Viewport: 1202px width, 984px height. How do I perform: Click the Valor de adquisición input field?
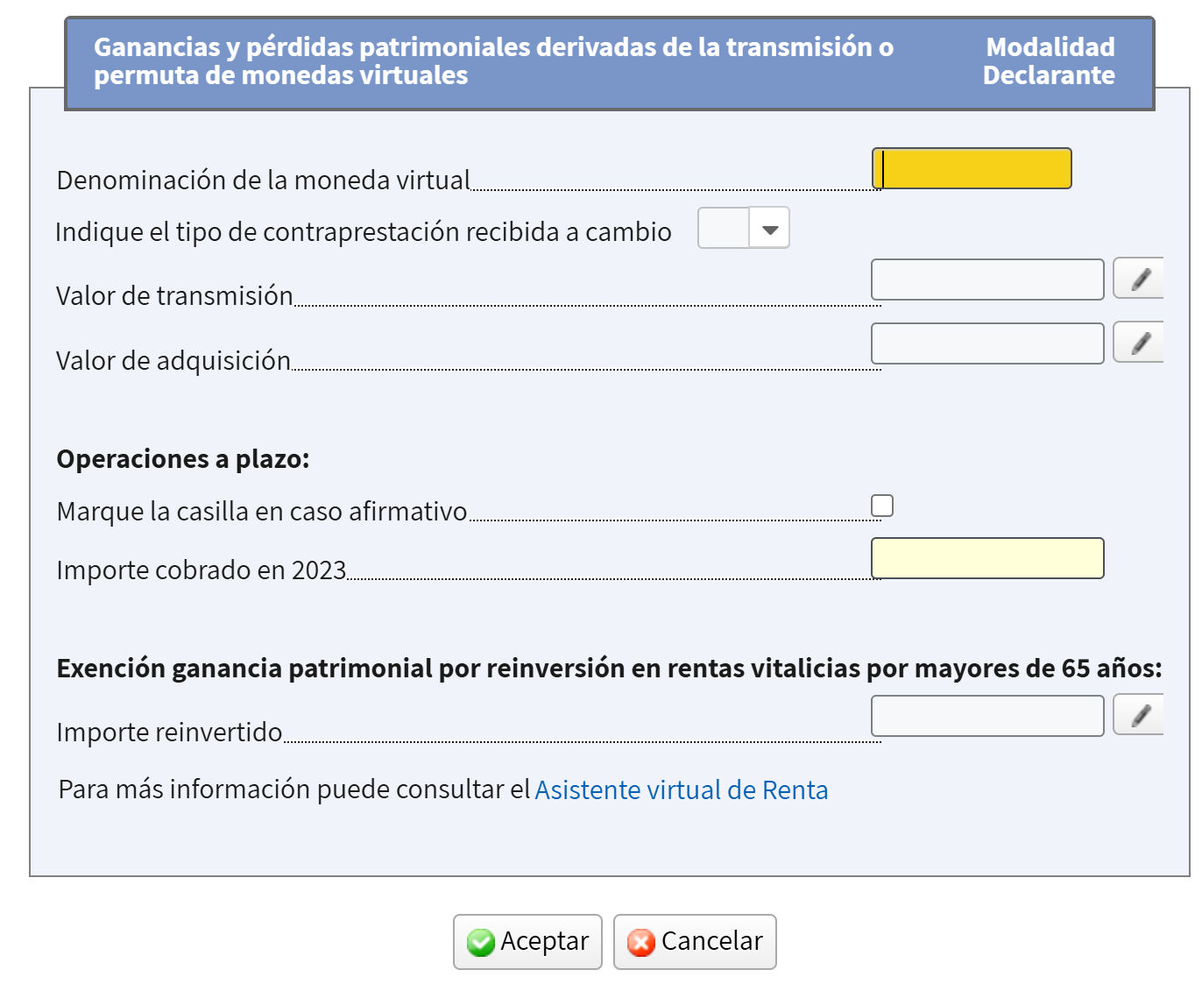[987, 343]
